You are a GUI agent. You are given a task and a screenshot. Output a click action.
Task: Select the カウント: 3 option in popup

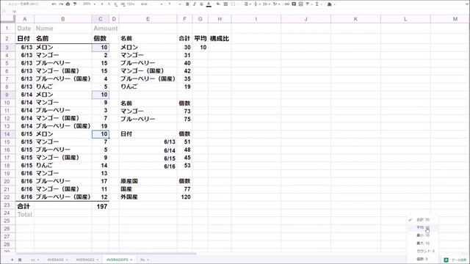(x=423, y=251)
